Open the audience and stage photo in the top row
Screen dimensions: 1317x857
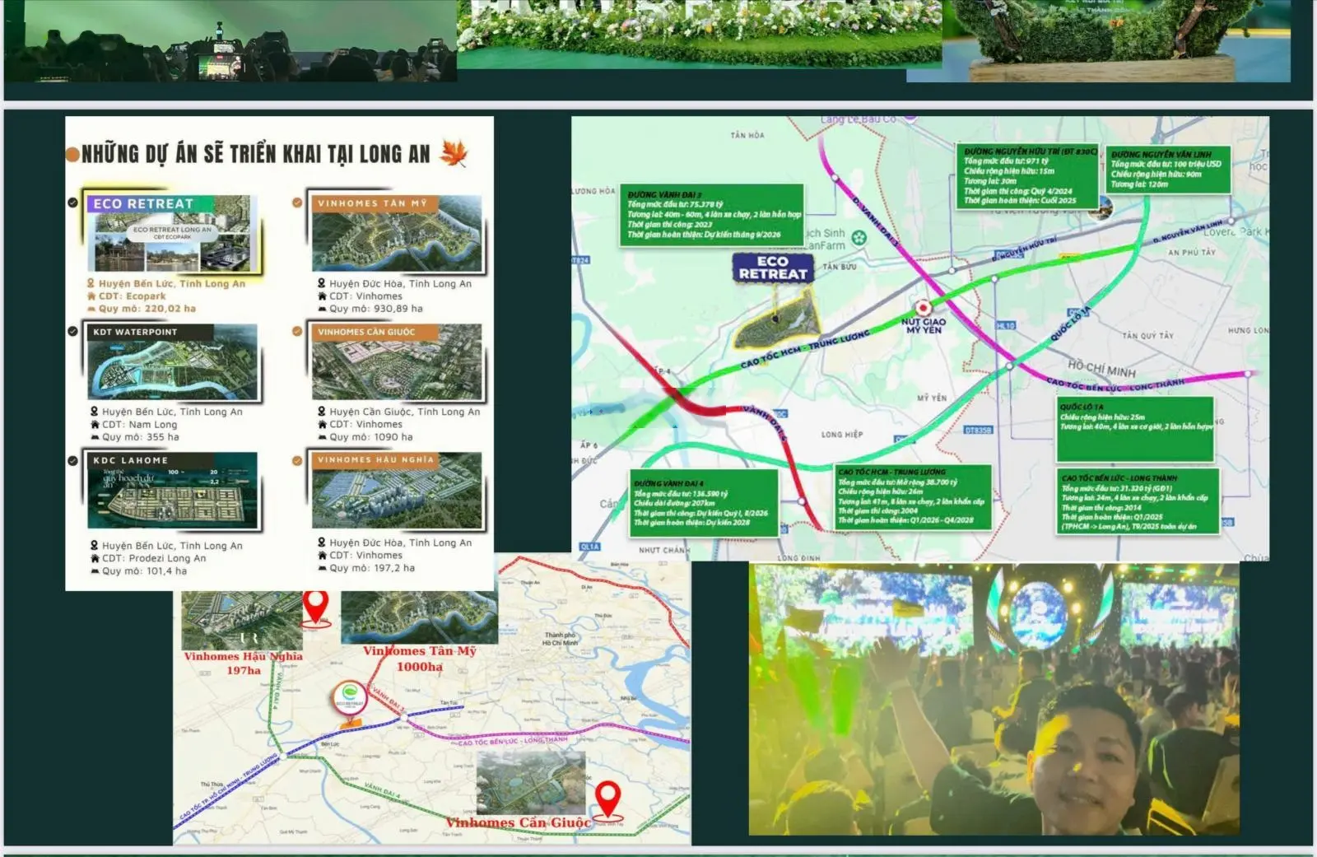230,40
